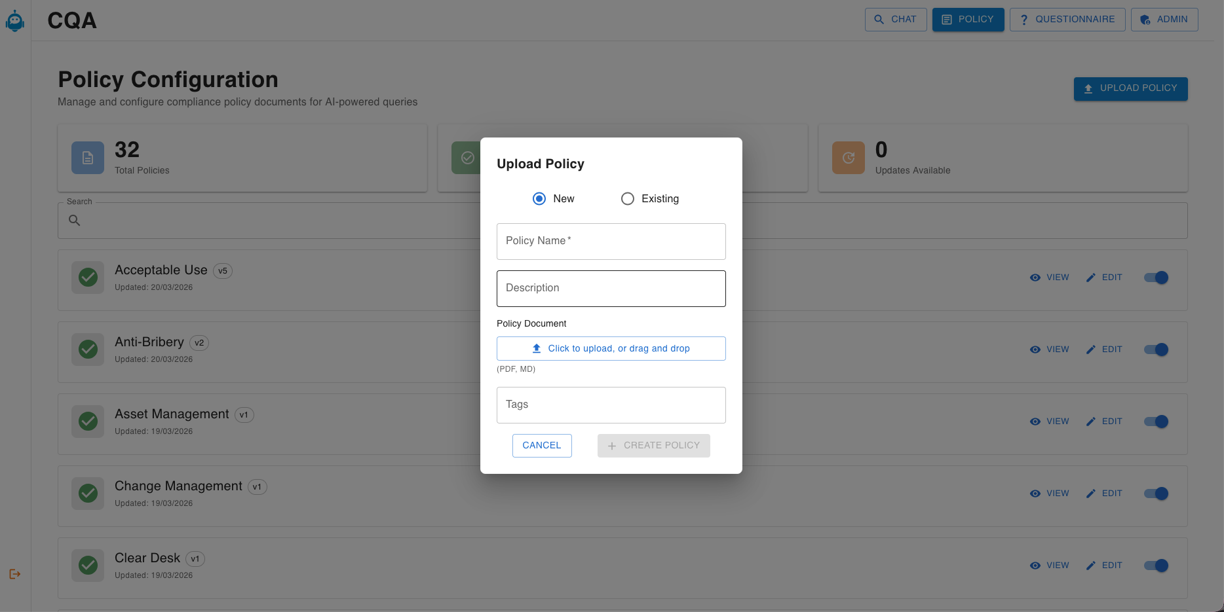Click the pencil icon to edit Asset Management
This screenshot has height=612, width=1224.
[x=1090, y=421]
